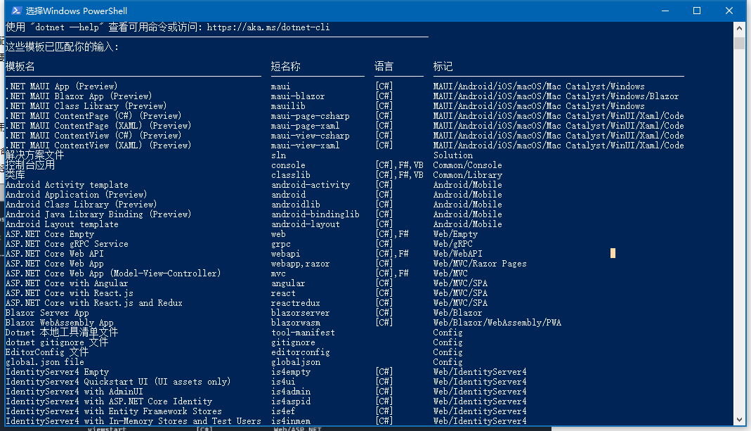
Task: Click 'Solution' tag text
Action: tap(452, 155)
